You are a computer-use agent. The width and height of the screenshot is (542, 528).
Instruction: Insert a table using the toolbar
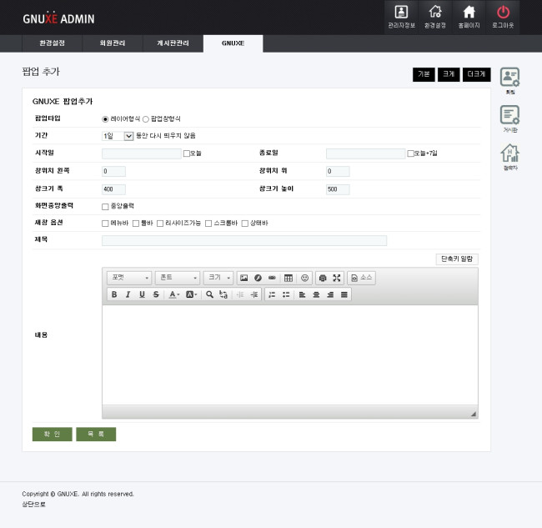pos(288,278)
